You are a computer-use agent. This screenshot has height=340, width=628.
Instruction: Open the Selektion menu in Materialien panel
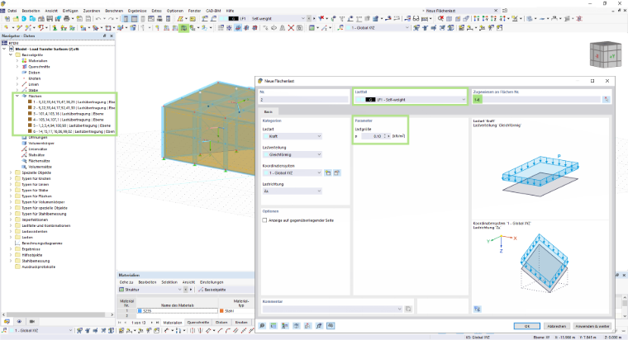(x=169, y=282)
